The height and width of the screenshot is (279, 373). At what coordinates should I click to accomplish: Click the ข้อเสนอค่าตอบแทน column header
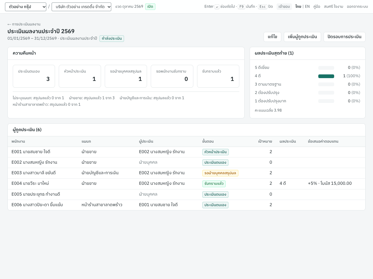[x=323, y=141]
